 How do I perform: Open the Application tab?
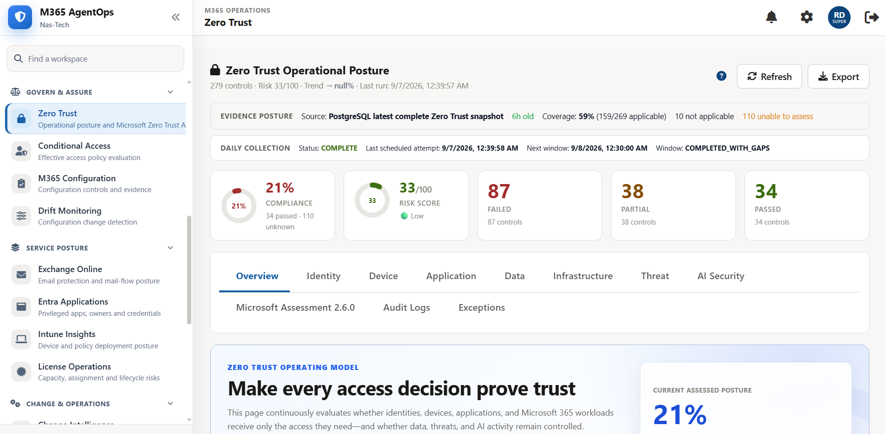click(x=451, y=276)
